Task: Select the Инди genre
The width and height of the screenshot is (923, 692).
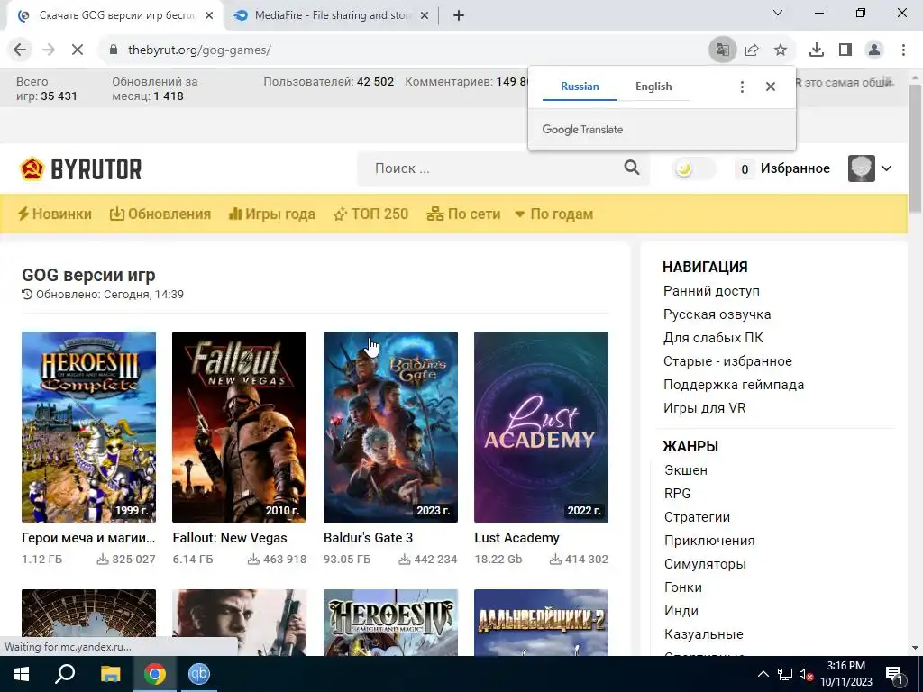Action: point(681,611)
